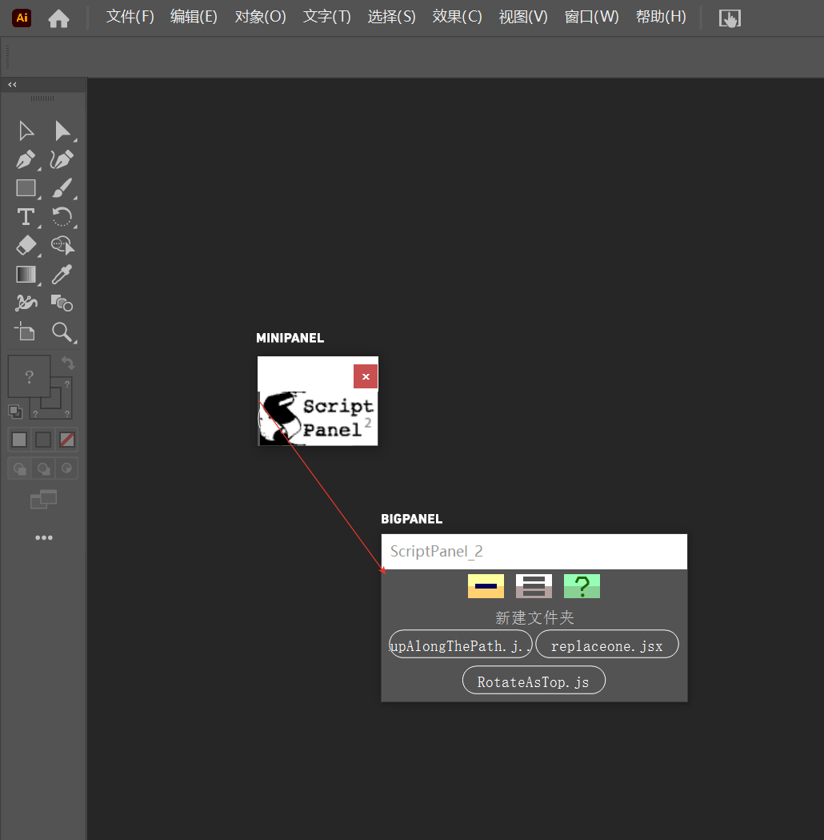This screenshot has height=840, width=824.
Task: Pick the Eyedropper tool
Action: point(62,274)
